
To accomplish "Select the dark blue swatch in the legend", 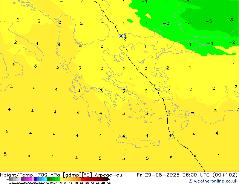I will 35,179.
